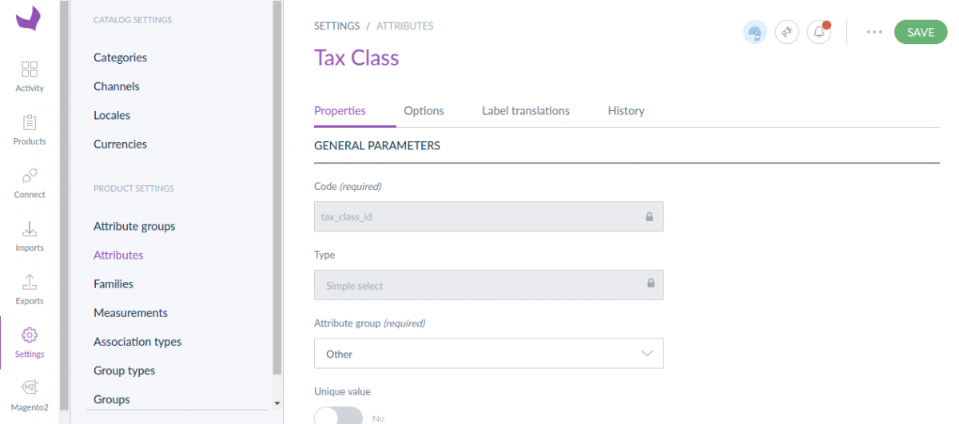Open the Connect section icon
The height and width of the screenshot is (424, 959).
coord(30,183)
